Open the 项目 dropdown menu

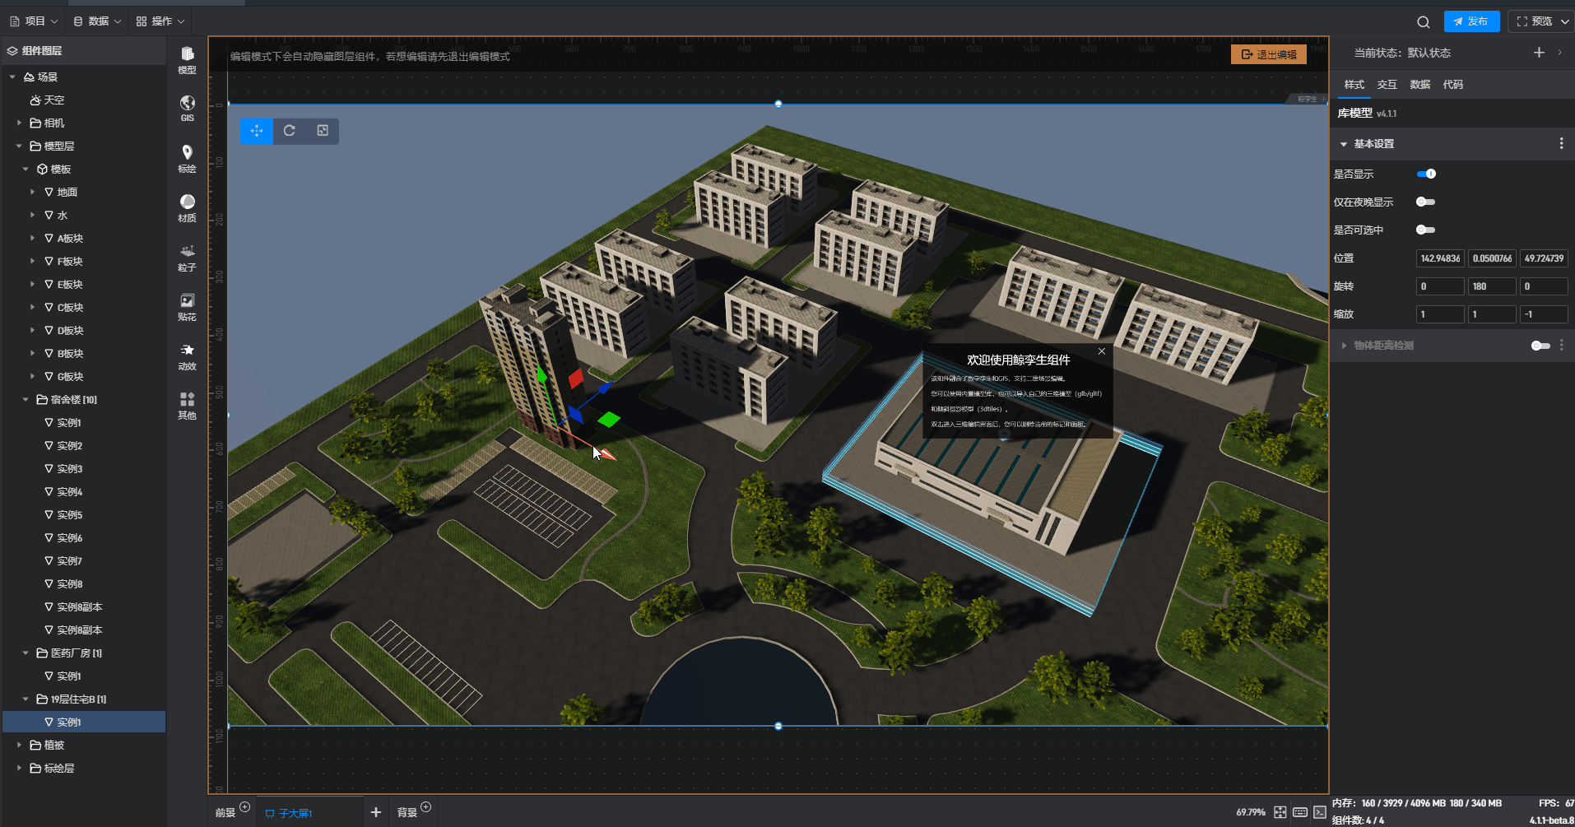[x=34, y=21]
